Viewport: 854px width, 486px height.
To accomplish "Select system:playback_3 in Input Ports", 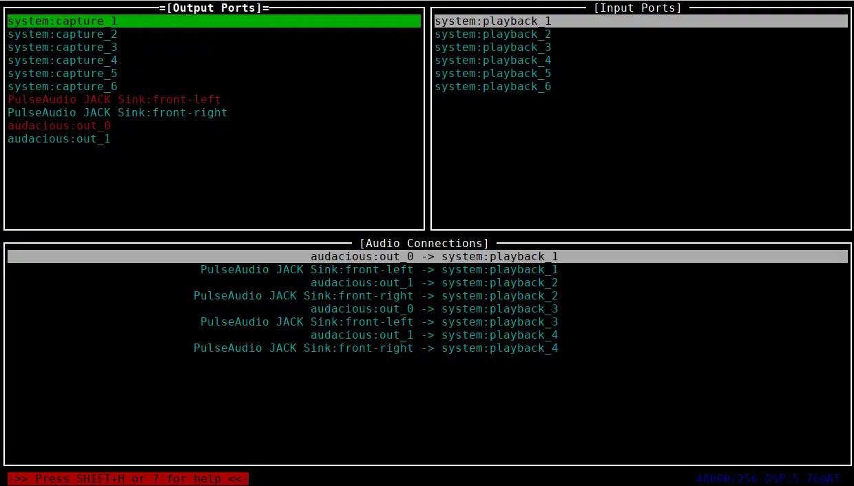I will coord(493,47).
